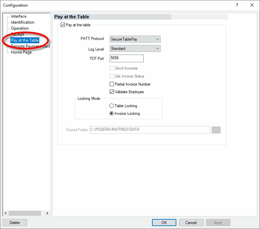The height and width of the screenshot is (229, 260).
Task: Click the left scroll arrow in sidebar
Action: tap(5, 213)
